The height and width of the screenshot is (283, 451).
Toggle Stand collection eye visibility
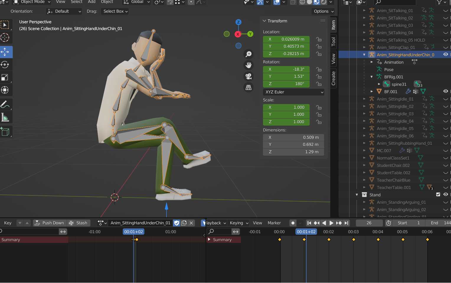coord(446,195)
